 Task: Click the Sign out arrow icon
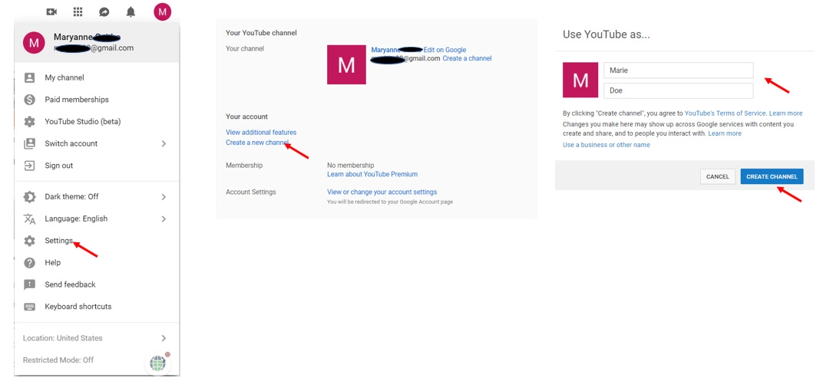pyautogui.click(x=29, y=166)
